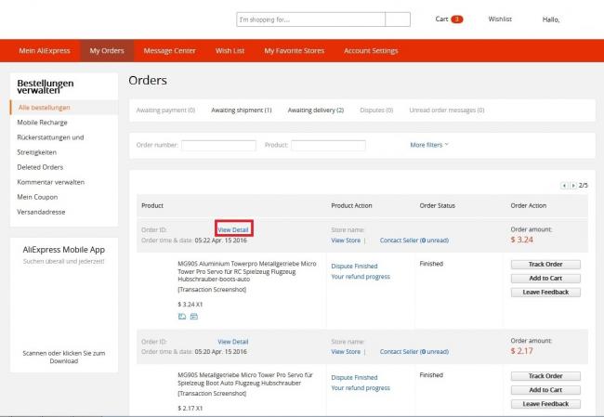Click into the Product filter field

coord(328,145)
